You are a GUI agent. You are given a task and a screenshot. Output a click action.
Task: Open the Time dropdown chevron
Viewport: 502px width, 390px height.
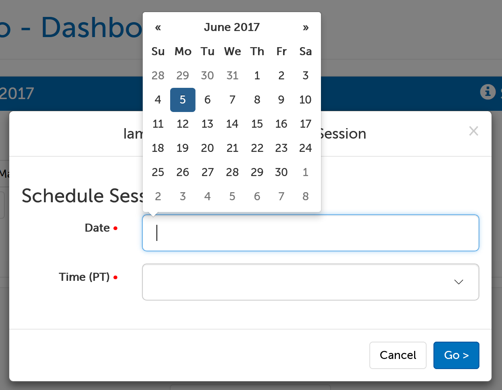pyautogui.click(x=458, y=282)
